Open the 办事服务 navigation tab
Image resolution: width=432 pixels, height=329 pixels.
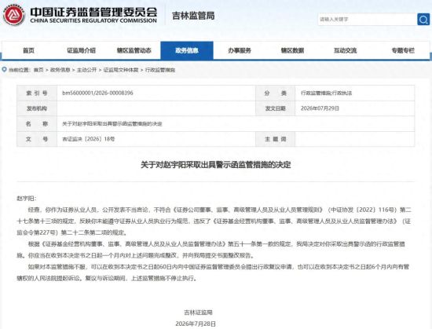point(240,51)
